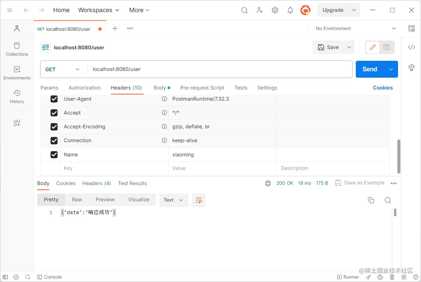Image resolution: width=421 pixels, height=282 pixels.
Task: Open the lightbulb info icon
Action: tap(412, 67)
